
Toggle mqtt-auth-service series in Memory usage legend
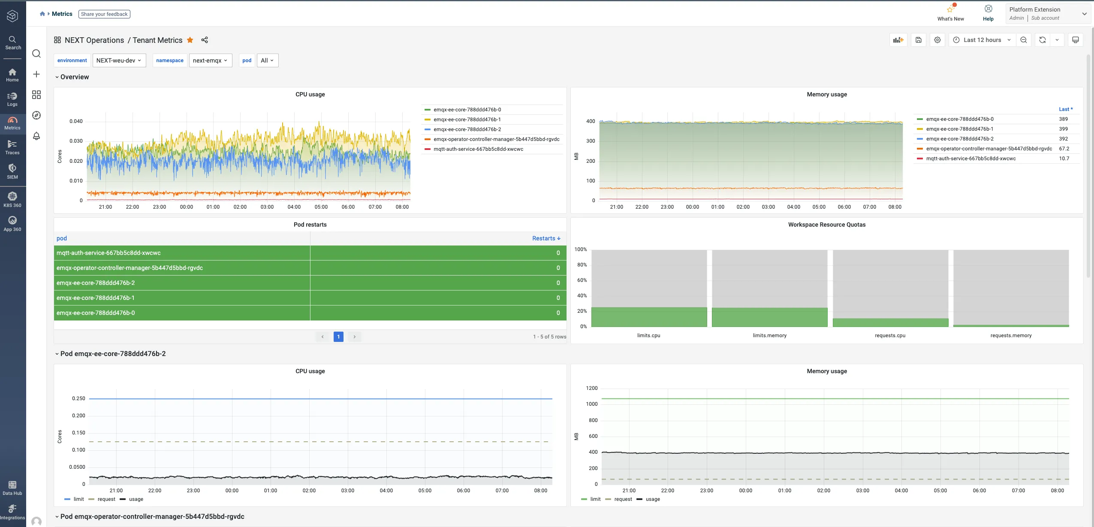pyautogui.click(x=970, y=159)
